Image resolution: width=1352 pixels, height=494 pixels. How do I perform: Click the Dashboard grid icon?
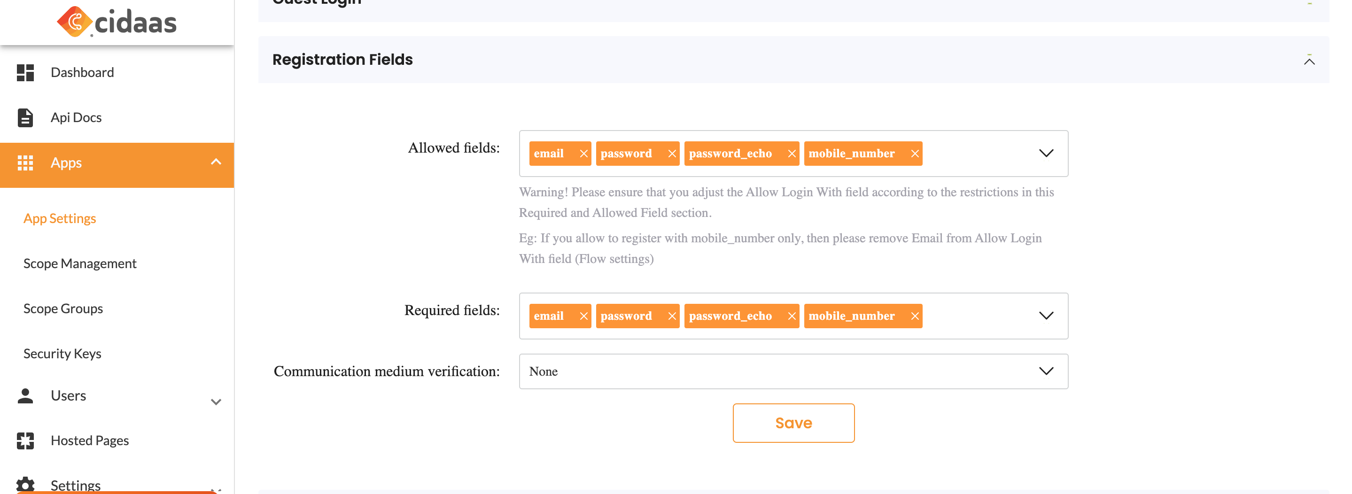click(x=25, y=72)
